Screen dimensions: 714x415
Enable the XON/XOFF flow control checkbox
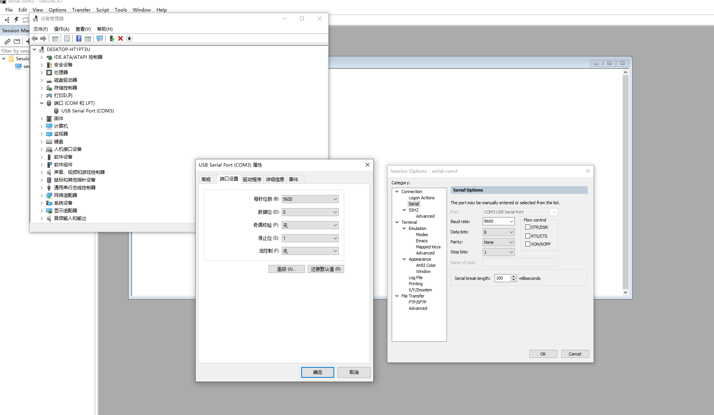click(x=528, y=244)
